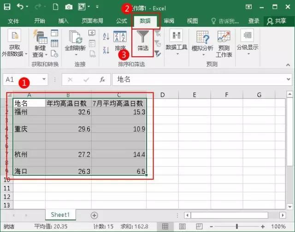The width and height of the screenshot is (295, 232).
Task: Sort descending Z to A
Action: tap(106, 50)
